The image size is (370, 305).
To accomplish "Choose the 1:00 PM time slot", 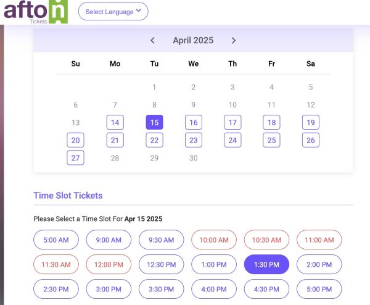I will (x=214, y=264).
